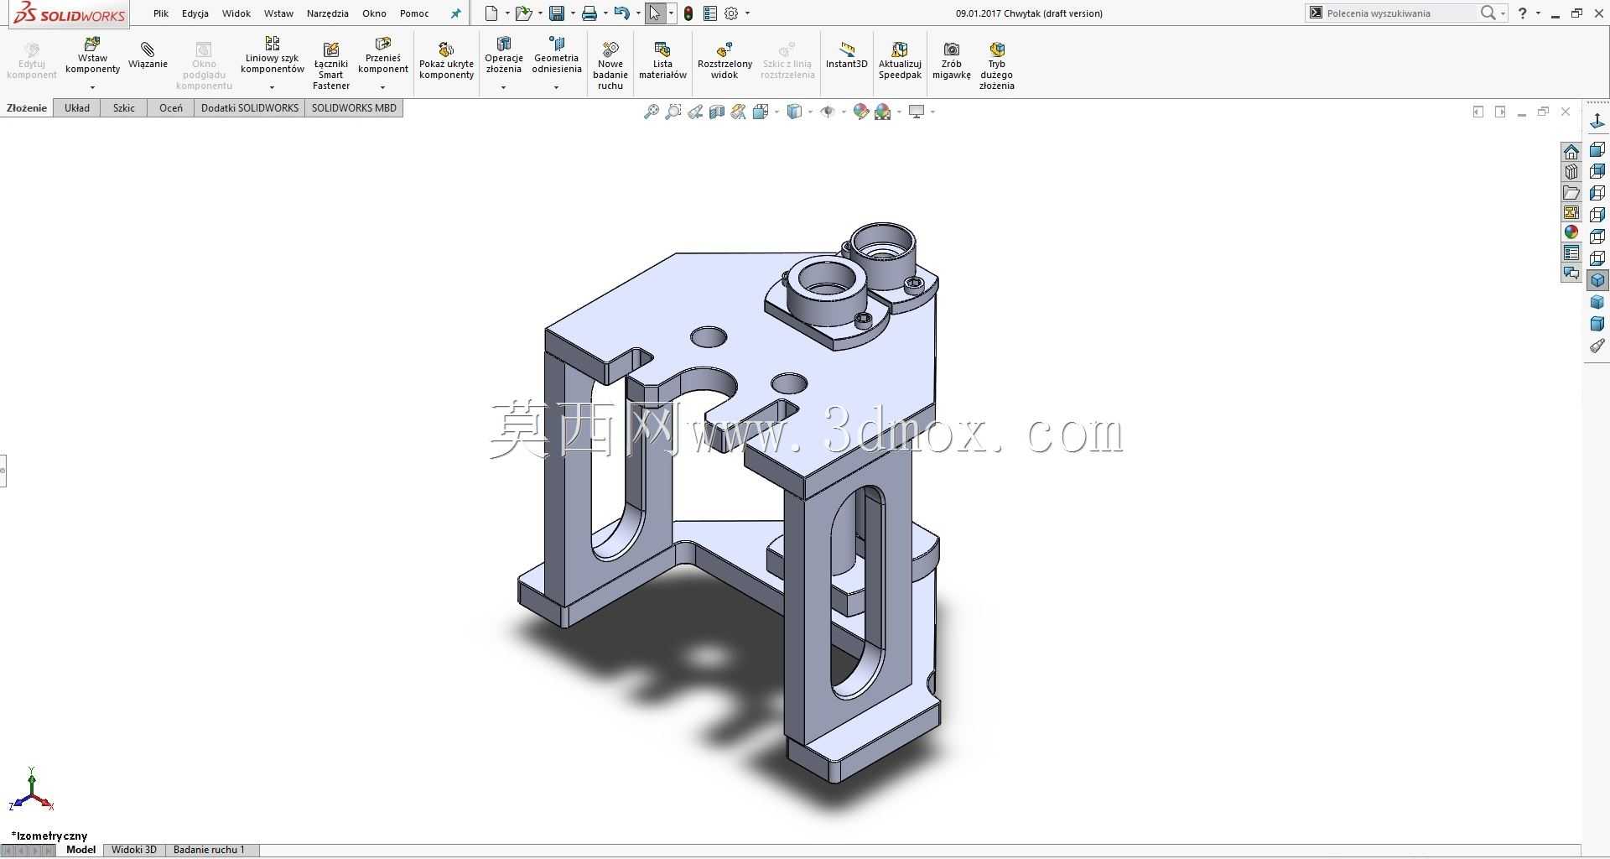This screenshot has height=859, width=1610.
Task: Switch to the Szkic tab
Action: click(124, 107)
